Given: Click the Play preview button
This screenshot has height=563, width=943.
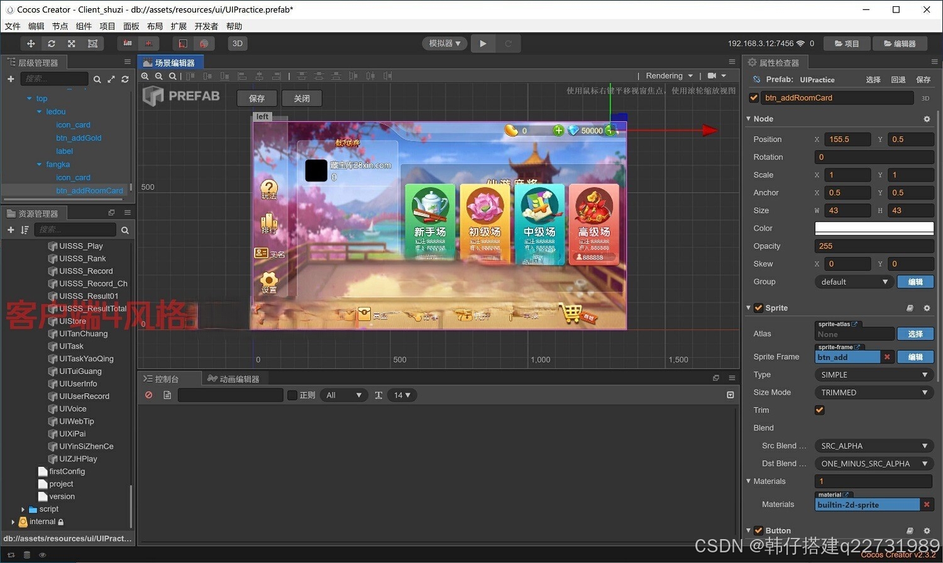Looking at the screenshot, I should point(483,43).
